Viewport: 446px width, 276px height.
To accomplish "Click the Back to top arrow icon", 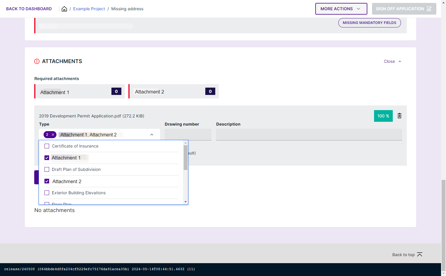I will pyautogui.click(x=420, y=254).
